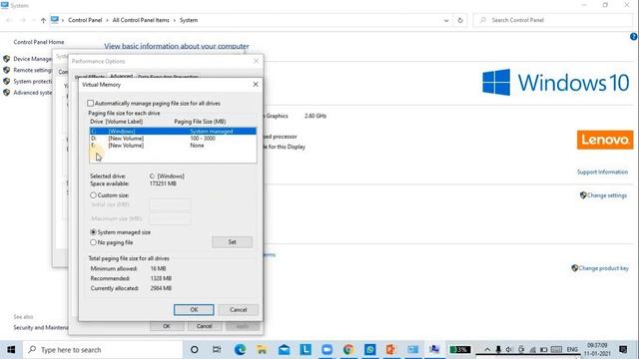Go up one level in Control Panel
The width and height of the screenshot is (639, 359).
(43, 20)
